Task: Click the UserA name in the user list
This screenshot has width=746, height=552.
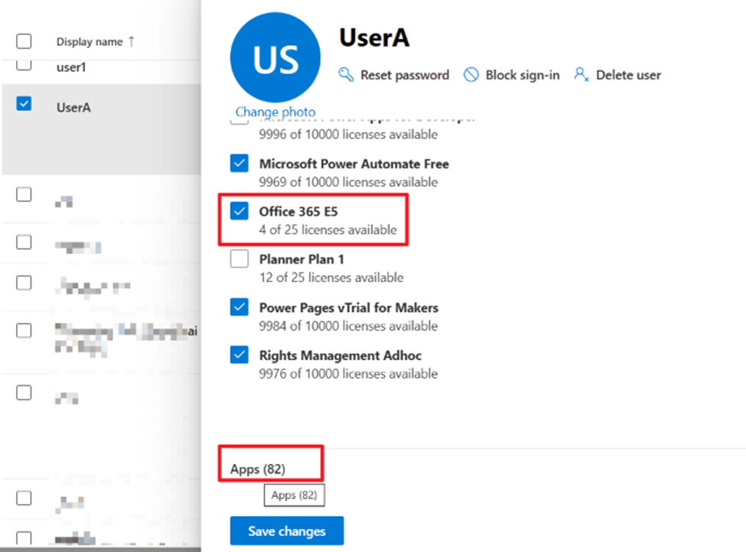Action: 74,107
